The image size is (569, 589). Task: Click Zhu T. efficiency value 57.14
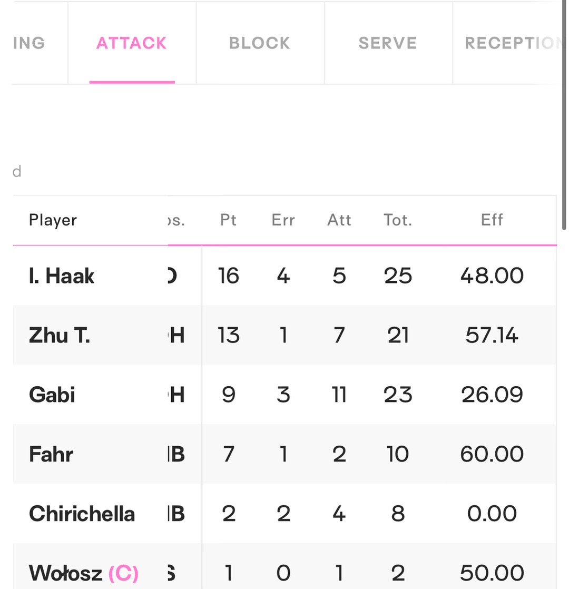492,335
